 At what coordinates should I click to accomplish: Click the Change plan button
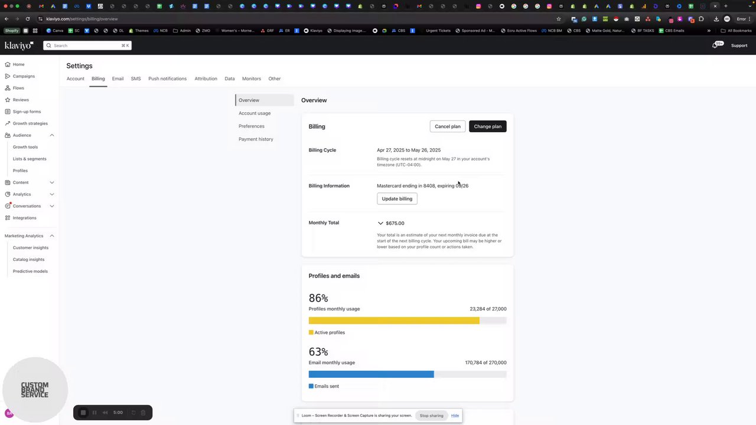tap(487, 126)
